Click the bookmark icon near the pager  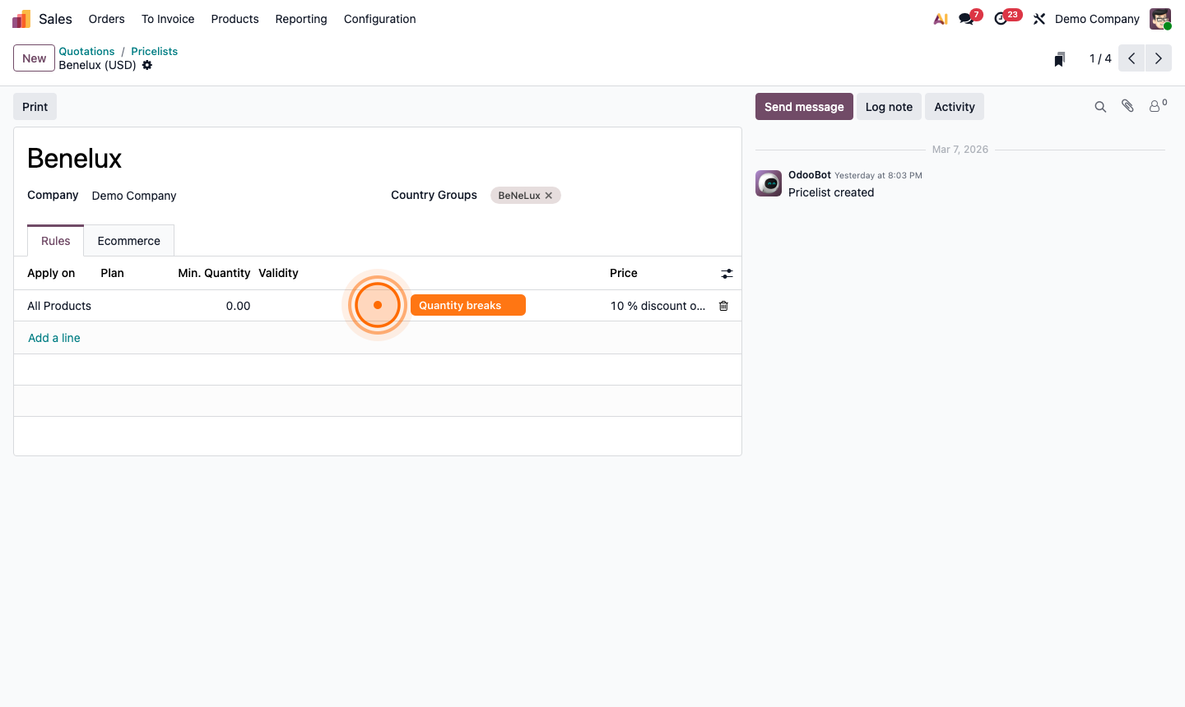pyautogui.click(x=1059, y=58)
